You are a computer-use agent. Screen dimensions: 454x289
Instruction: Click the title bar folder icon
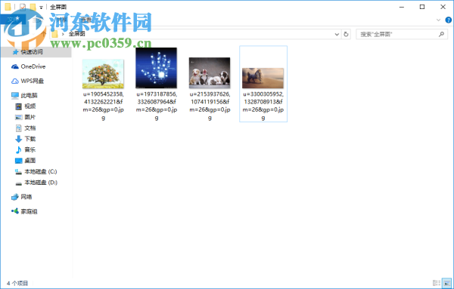(8, 7)
